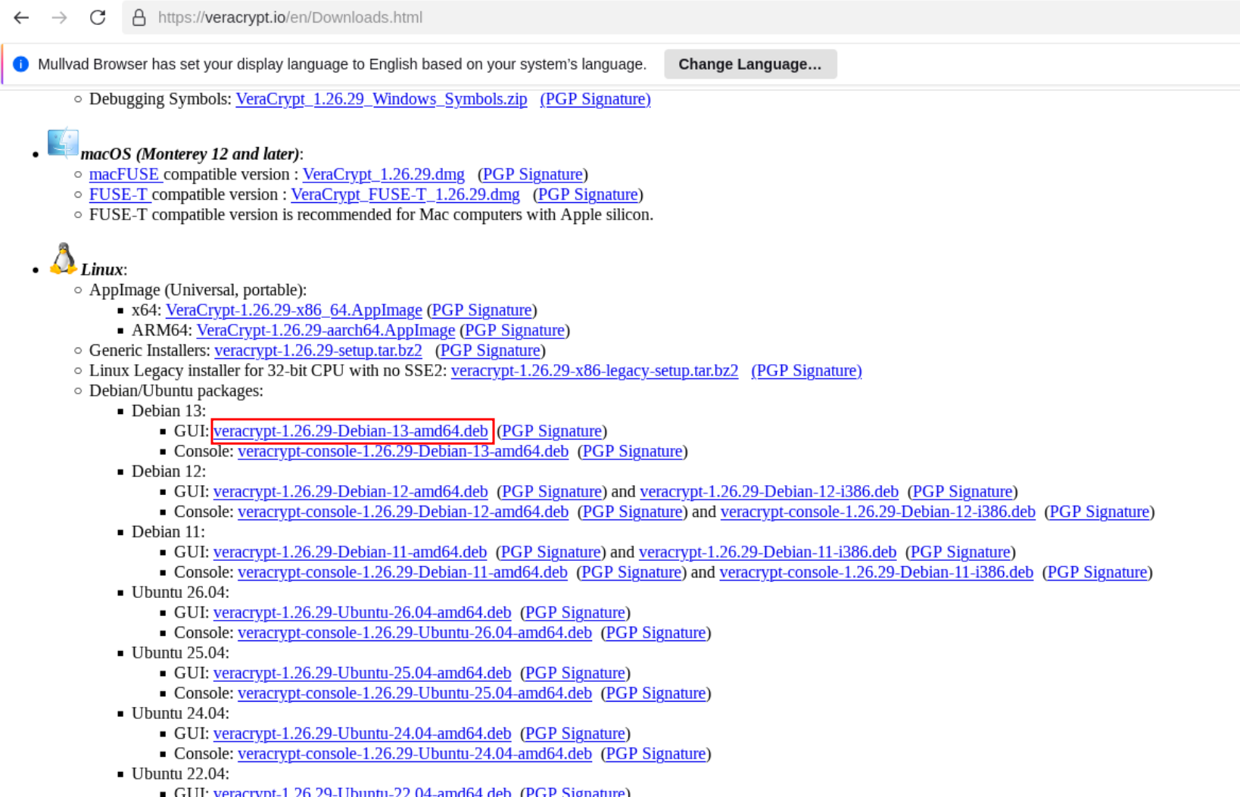Open PGP Signature for Ubuntu-24.04 GUI deb

tap(575, 734)
